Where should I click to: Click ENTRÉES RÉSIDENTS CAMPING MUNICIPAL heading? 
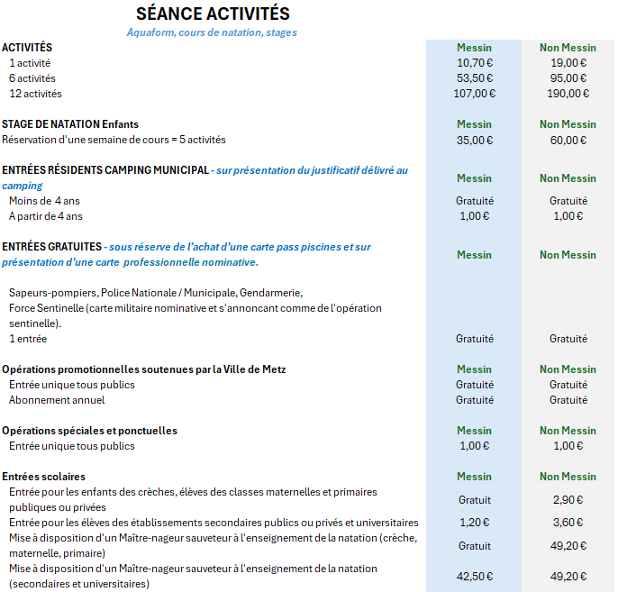tap(105, 170)
